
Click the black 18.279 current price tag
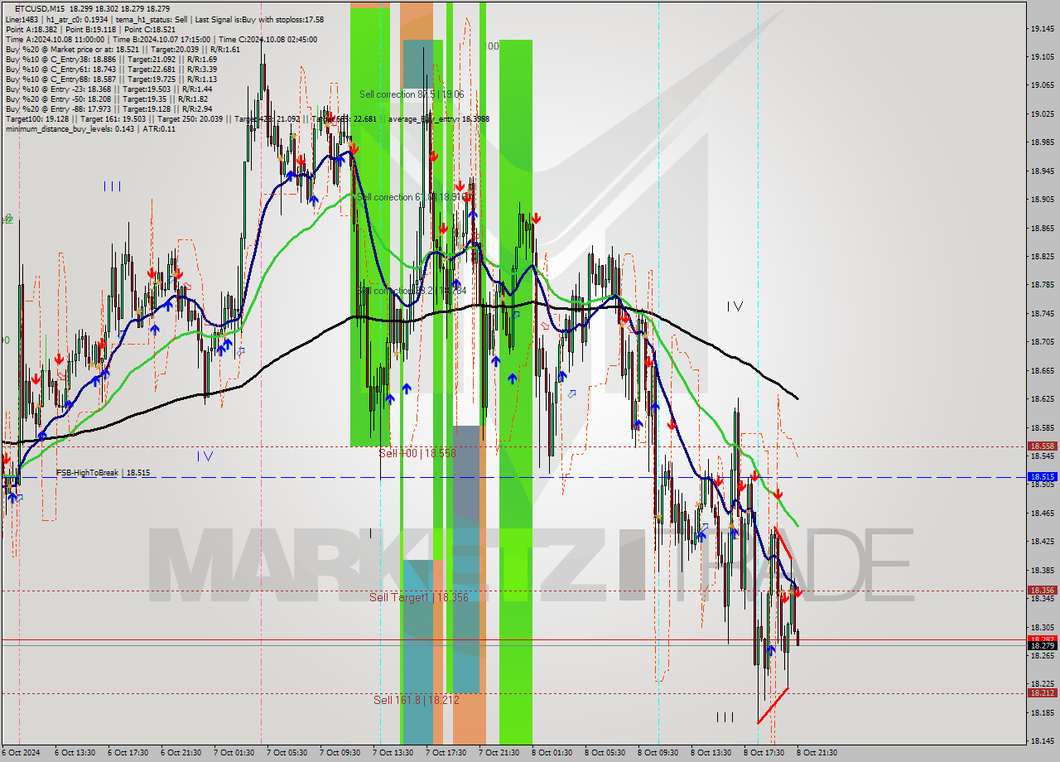pyautogui.click(x=1042, y=646)
